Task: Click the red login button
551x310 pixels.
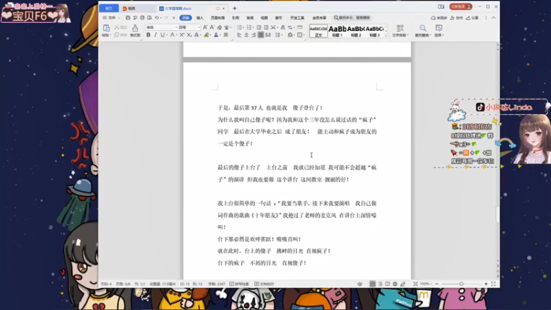Action: click(x=461, y=7)
